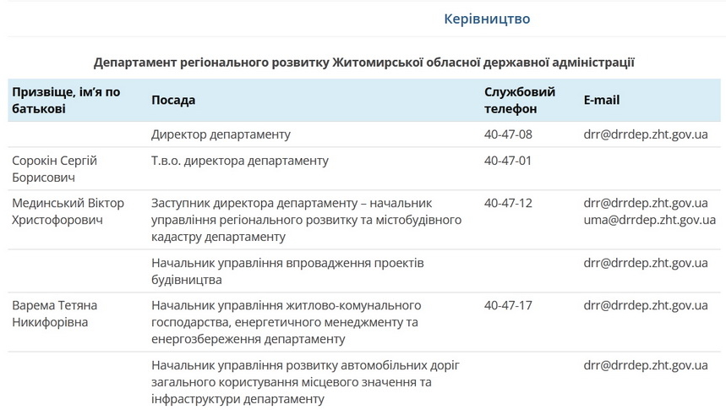The width and height of the screenshot is (726, 410).
Task: Click the department title above the table
Action: pyautogui.click(x=364, y=63)
